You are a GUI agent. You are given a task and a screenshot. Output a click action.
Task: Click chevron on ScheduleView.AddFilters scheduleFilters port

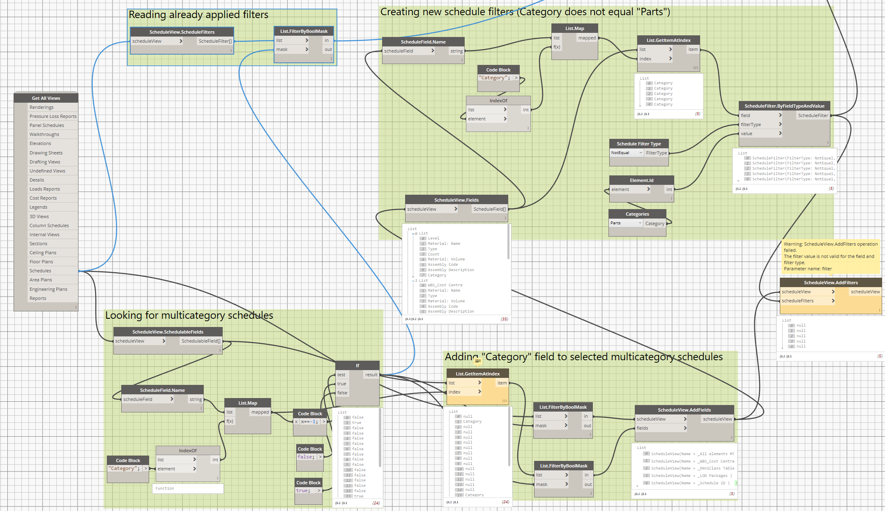pos(833,301)
